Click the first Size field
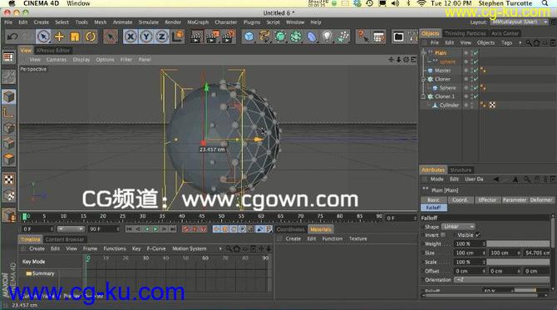Viewport: 557px width, 310px height. tap(470, 253)
